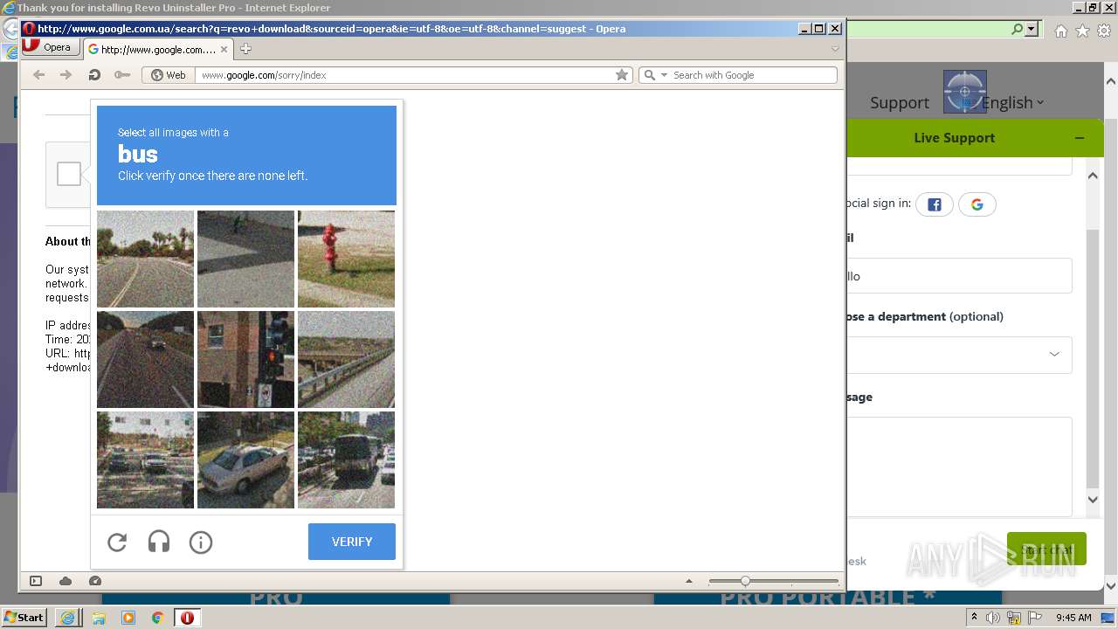The height and width of the screenshot is (629, 1118).
Task: Select the guardrail bridge tile
Action: point(346,359)
